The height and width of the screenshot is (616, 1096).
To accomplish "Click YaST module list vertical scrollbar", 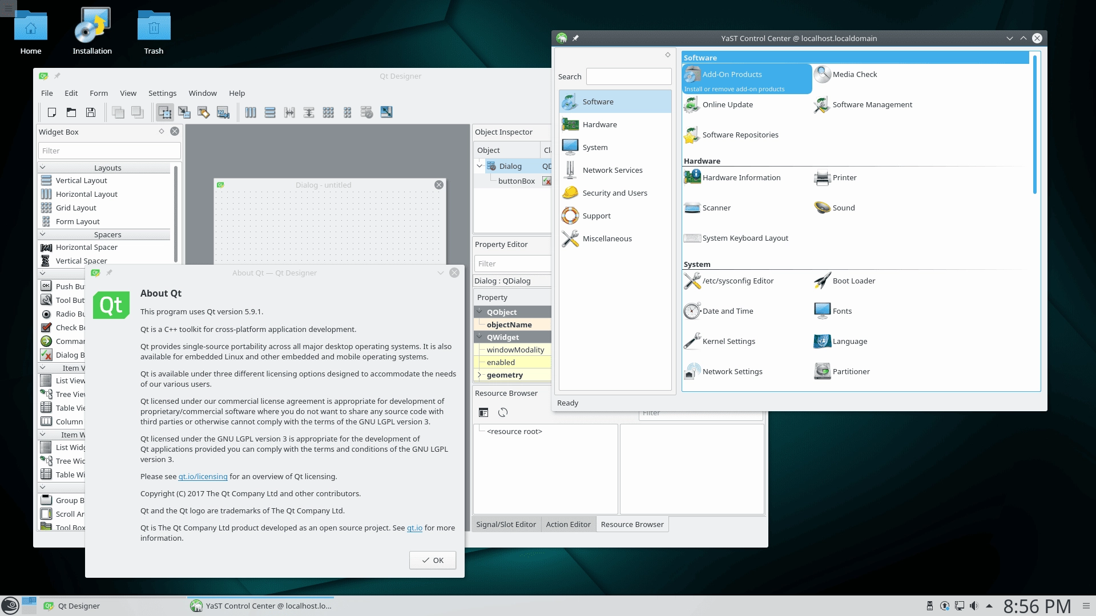I will [1035, 124].
